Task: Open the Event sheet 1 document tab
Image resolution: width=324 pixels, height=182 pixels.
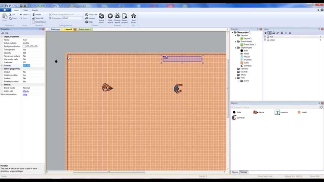Action: (85, 29)
